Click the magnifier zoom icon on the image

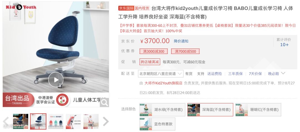click(104, 102)
